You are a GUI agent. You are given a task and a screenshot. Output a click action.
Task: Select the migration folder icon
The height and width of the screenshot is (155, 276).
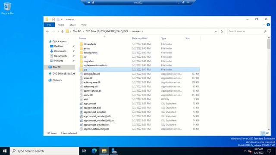click(81, 61)
